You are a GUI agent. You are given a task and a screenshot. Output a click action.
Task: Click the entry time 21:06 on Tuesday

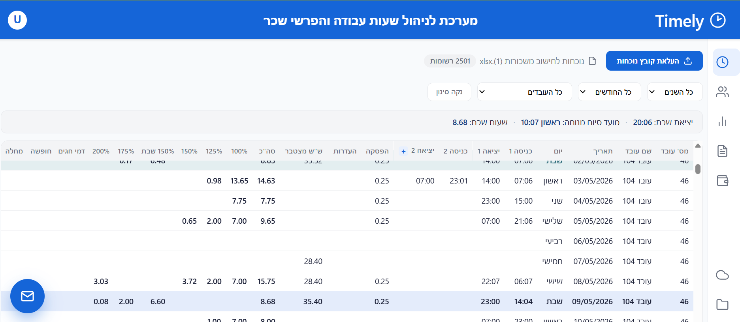pos(523,221)
